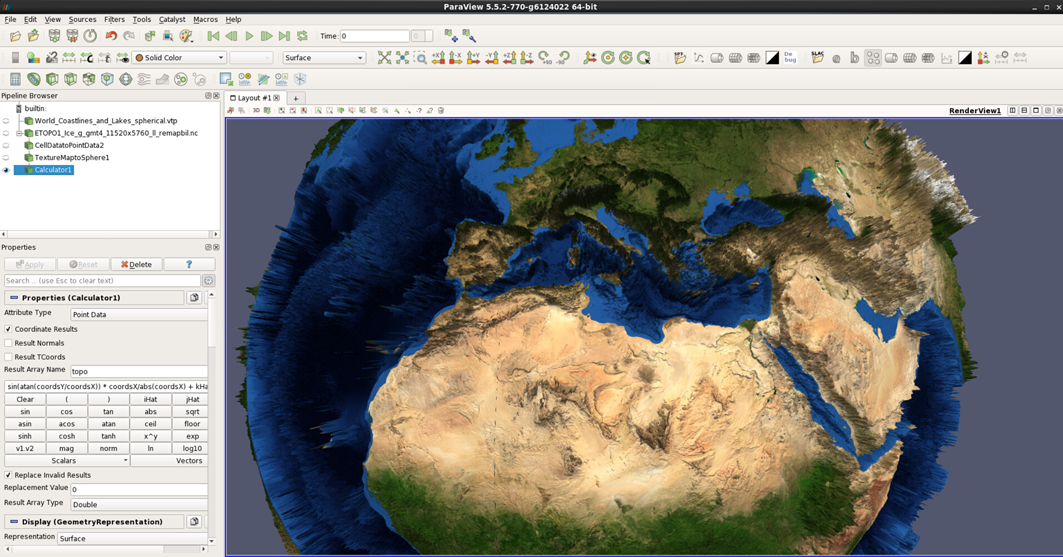Toggle visibility of CellDatatoPointData2
Screen dimensions: 1063x557
6,145
